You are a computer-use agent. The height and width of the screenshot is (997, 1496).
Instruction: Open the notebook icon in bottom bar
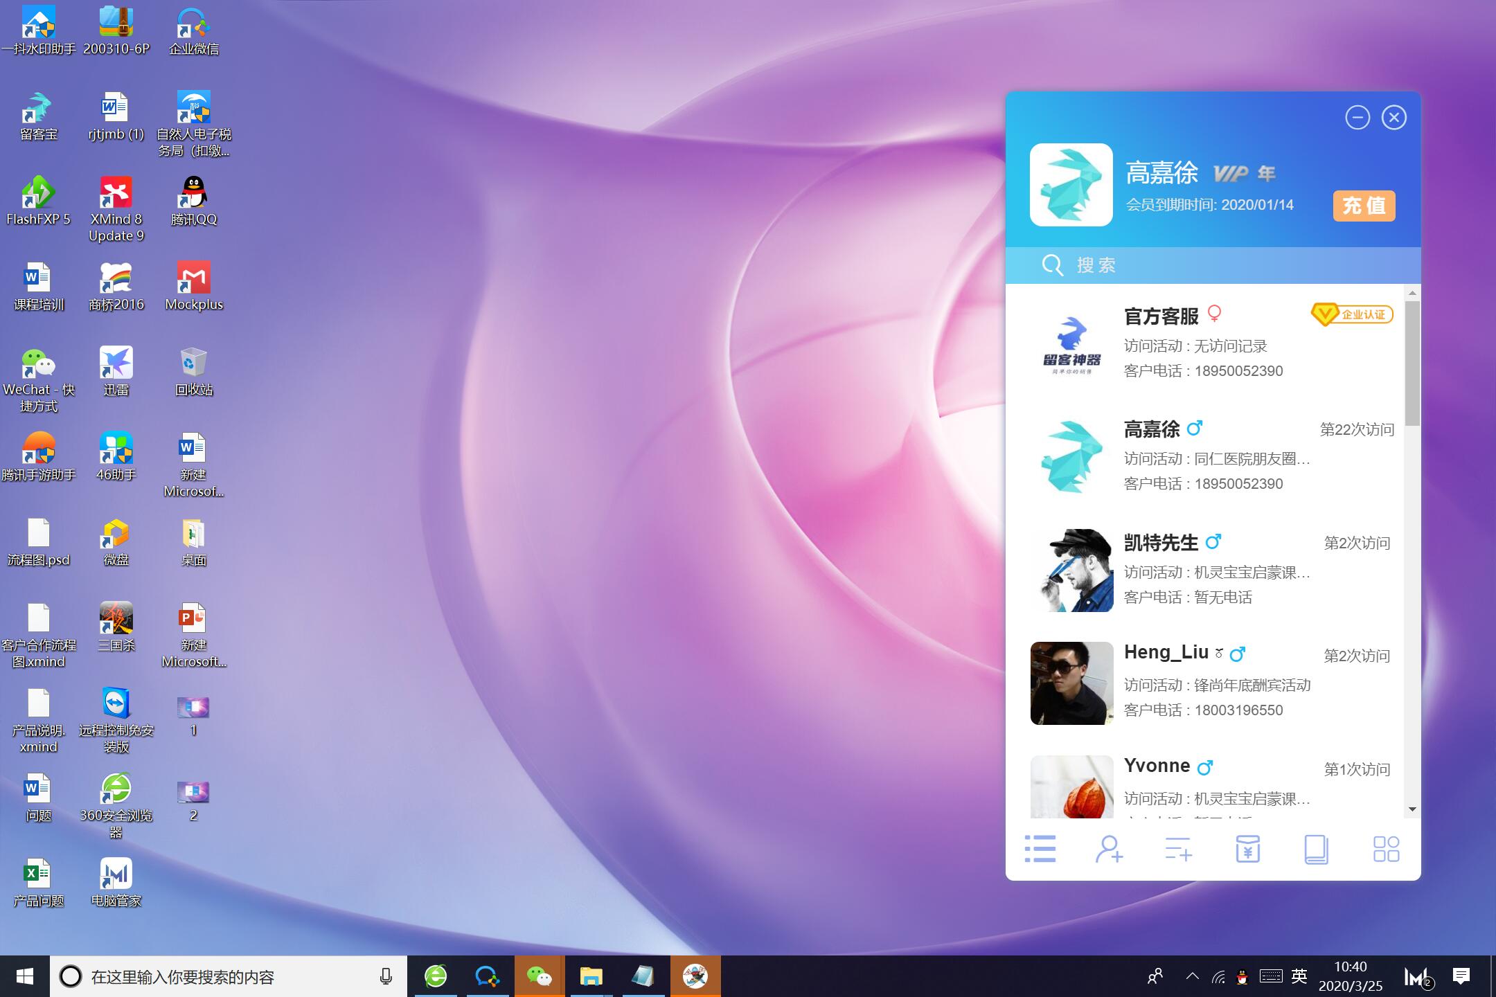1316,849
